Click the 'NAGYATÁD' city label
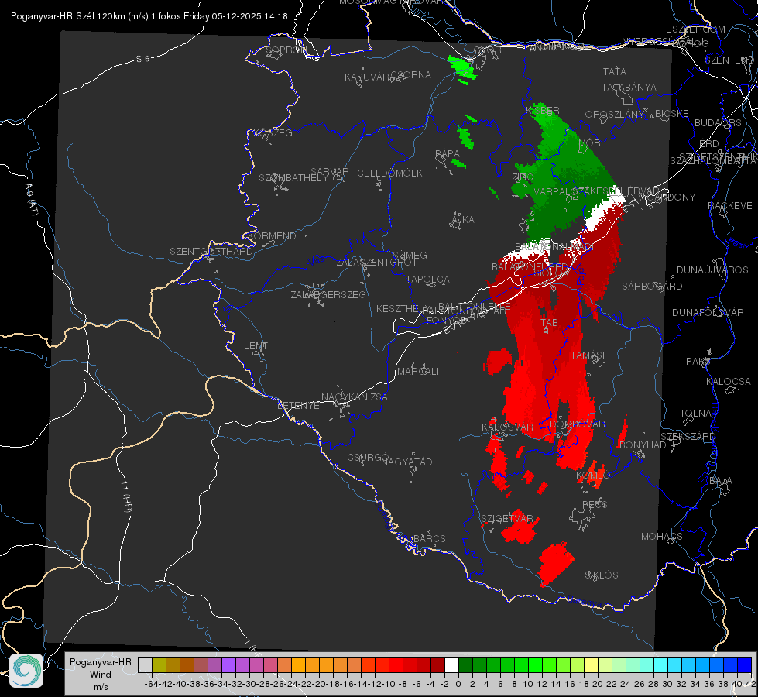Viewport: 758px width, 697px height. pyautogui.click(x=406, y=462)
